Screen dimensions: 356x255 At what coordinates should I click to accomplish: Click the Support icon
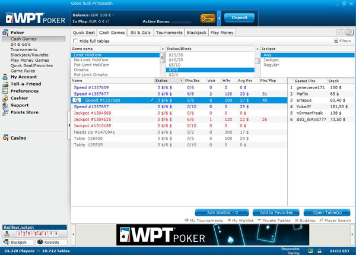pyautogui.click(x=5, y=105)
